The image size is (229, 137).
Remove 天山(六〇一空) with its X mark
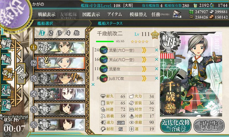pos(157,59)
